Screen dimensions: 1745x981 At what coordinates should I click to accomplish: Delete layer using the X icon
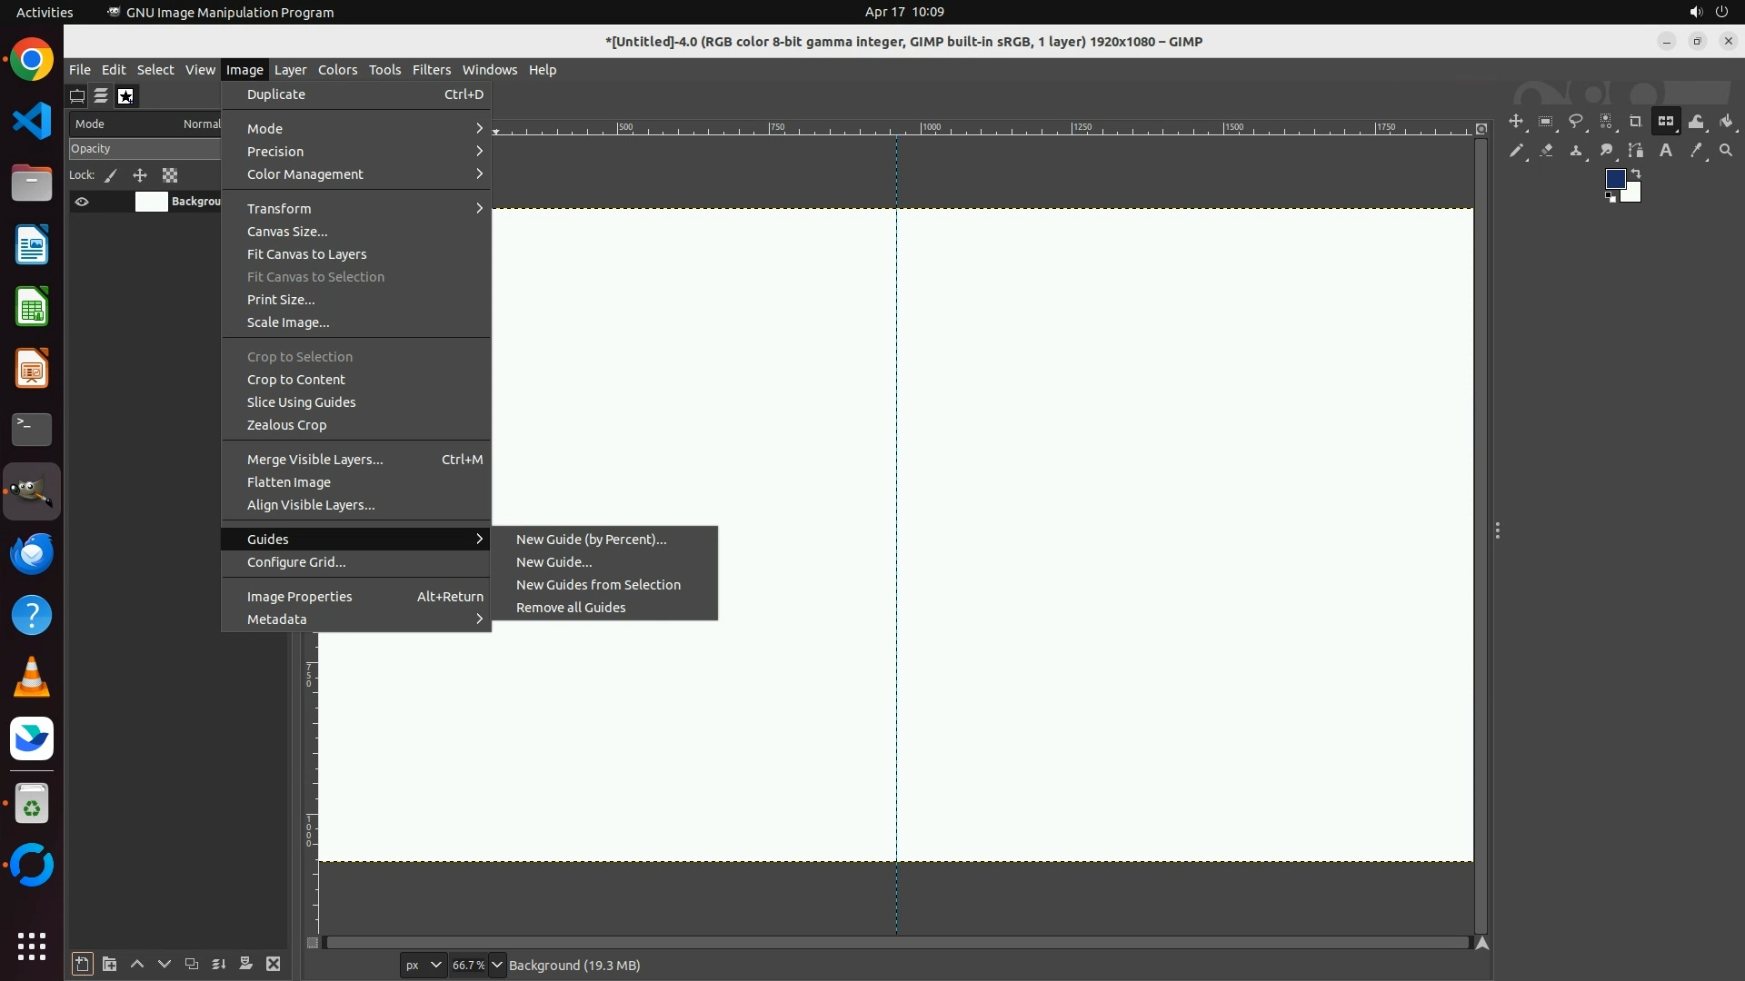coord(273,964)
